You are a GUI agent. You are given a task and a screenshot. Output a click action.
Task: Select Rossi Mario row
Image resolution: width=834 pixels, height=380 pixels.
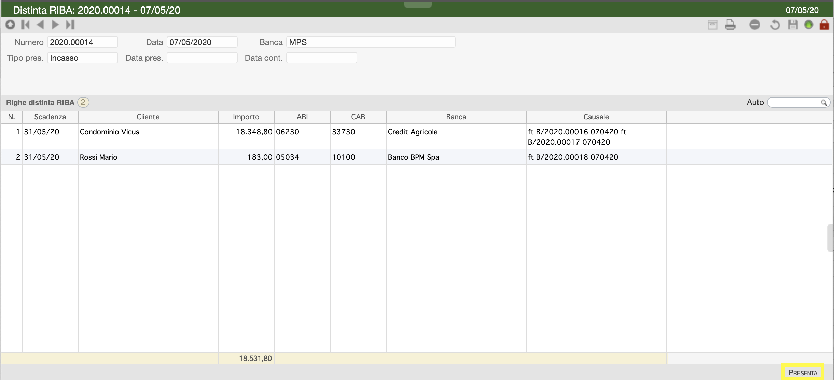[x=417, y=157]
